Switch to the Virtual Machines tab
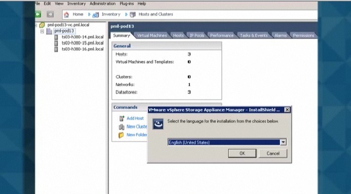This screenshot has width=351, height=194. point(152,35)
